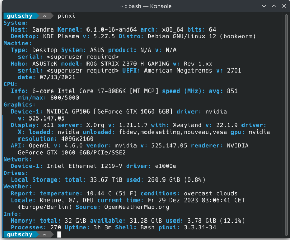Place cursor at the bottom prompt cursor block

coord(59,234)
